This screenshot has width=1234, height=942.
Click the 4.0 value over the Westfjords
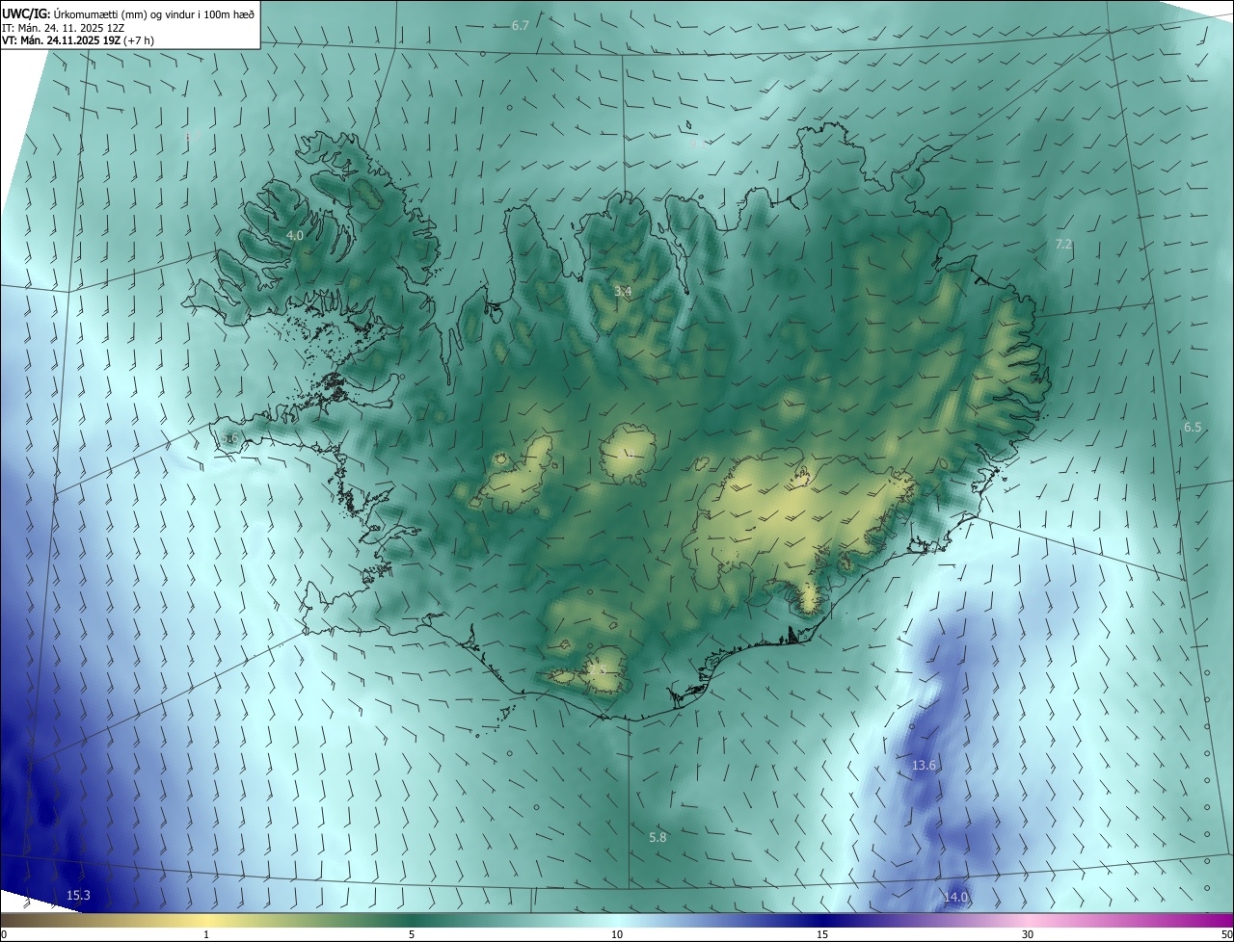tap(295, 235)
